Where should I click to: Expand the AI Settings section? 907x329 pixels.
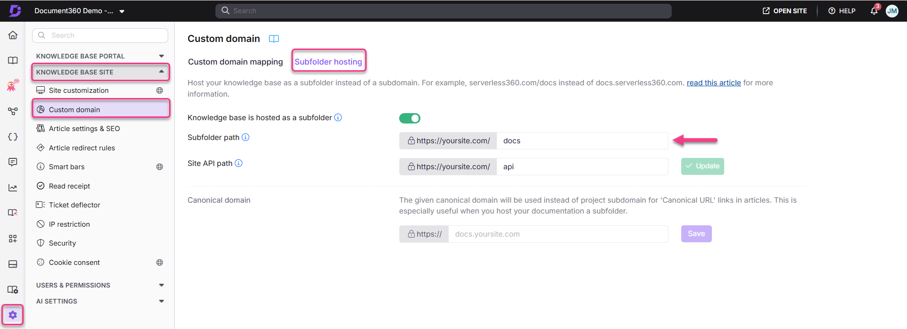point(100,301)
